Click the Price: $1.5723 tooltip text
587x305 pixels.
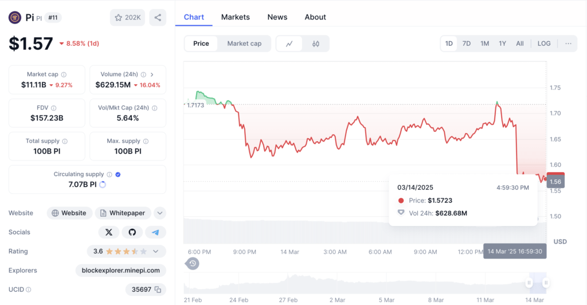point(431,201)
